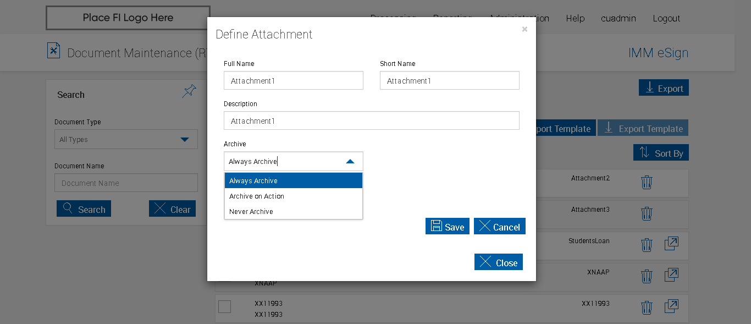Open StudentsLoan in new window icon
The width and height of the screenshot is (751, 324).
pyautogui.click(x=671, y=244)
